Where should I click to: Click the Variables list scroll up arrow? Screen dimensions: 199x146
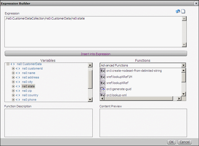(x=90, y=65)
